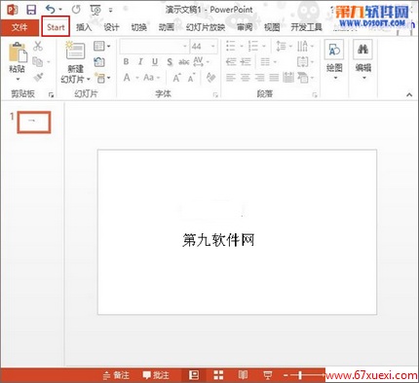Switch to the 设计 tab
Image resolution: width=419 pixels, height=383 pixels.
coord(111,27)
